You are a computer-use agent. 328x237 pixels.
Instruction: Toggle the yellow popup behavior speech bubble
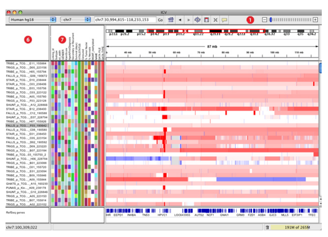224,20
